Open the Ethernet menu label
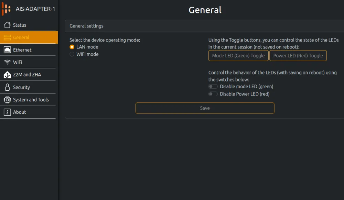The image size is (344, 200). coord(22,50)
